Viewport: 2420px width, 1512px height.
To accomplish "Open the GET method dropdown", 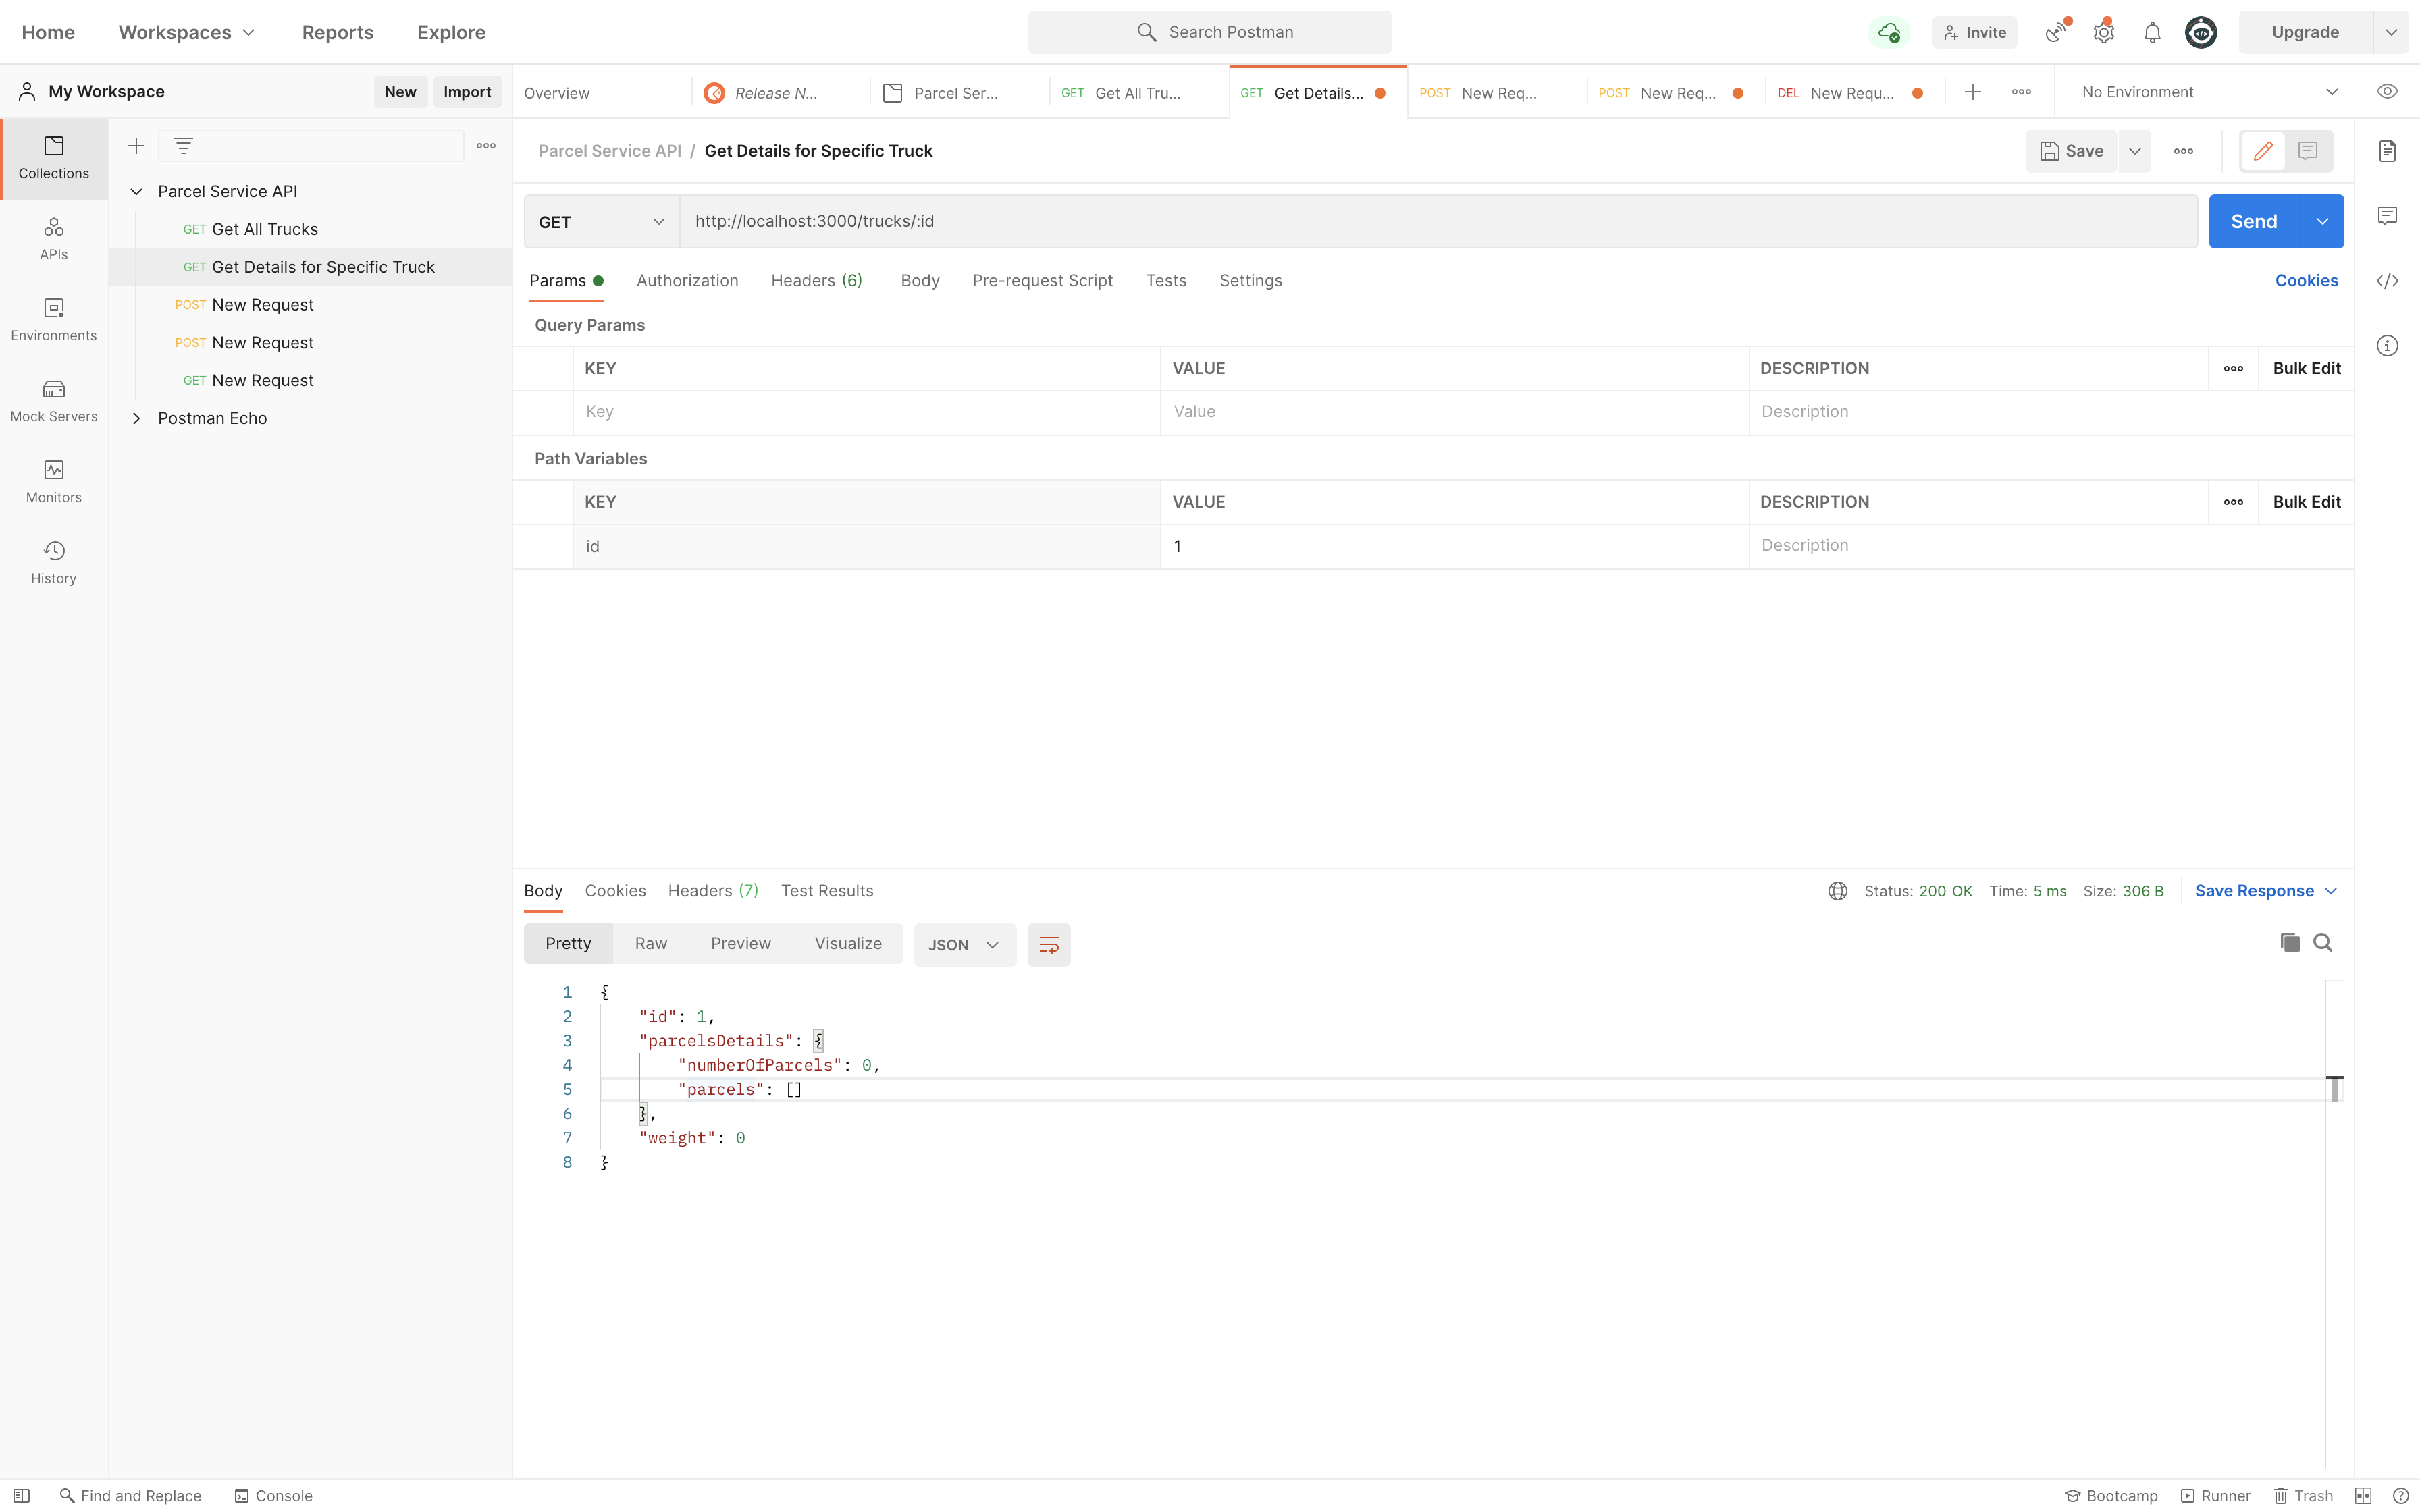I will point(600,221).
